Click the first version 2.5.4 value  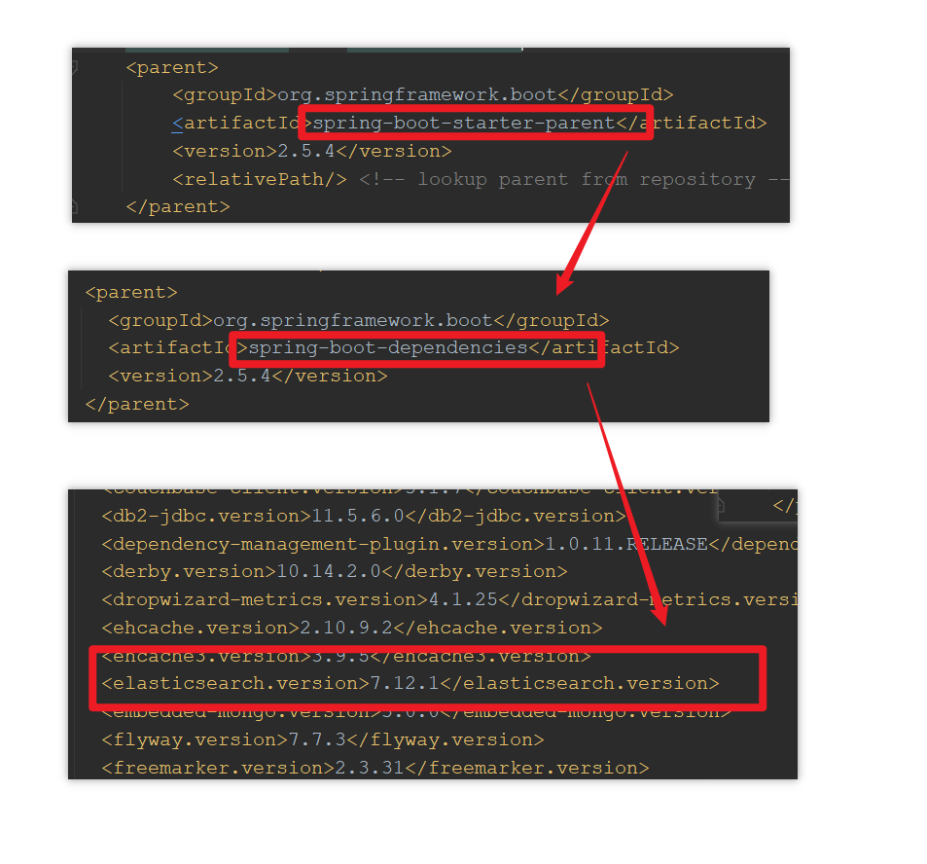click(x=306, y=152)
